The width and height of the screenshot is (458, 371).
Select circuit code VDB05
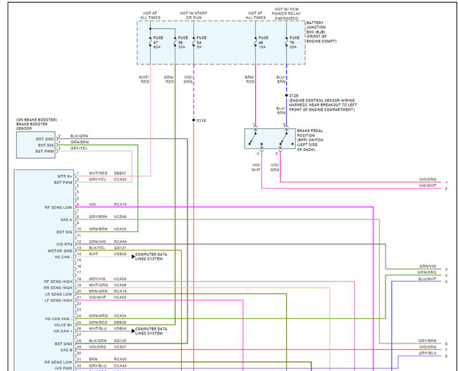coord(120,254)
